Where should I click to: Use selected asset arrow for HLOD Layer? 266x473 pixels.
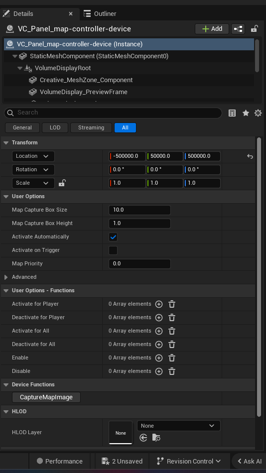[143, 438]
